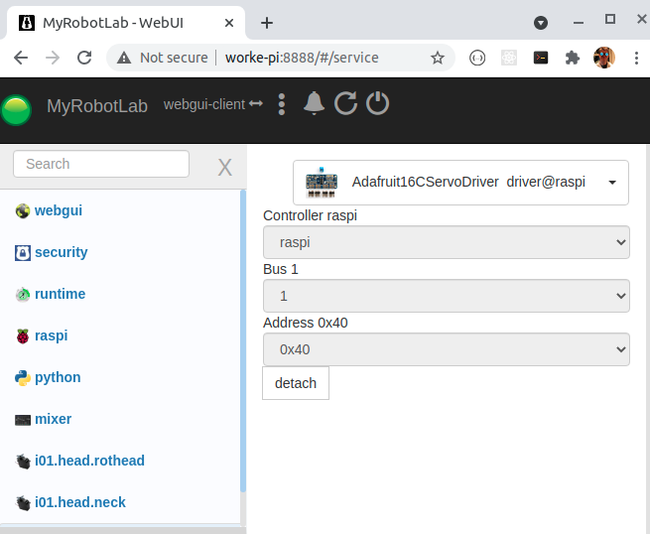The height and width of the screenshot is (534, 650).
Task: Open the three-dot menu in MyRobotLab header
Action: click(x=282, y=104)
